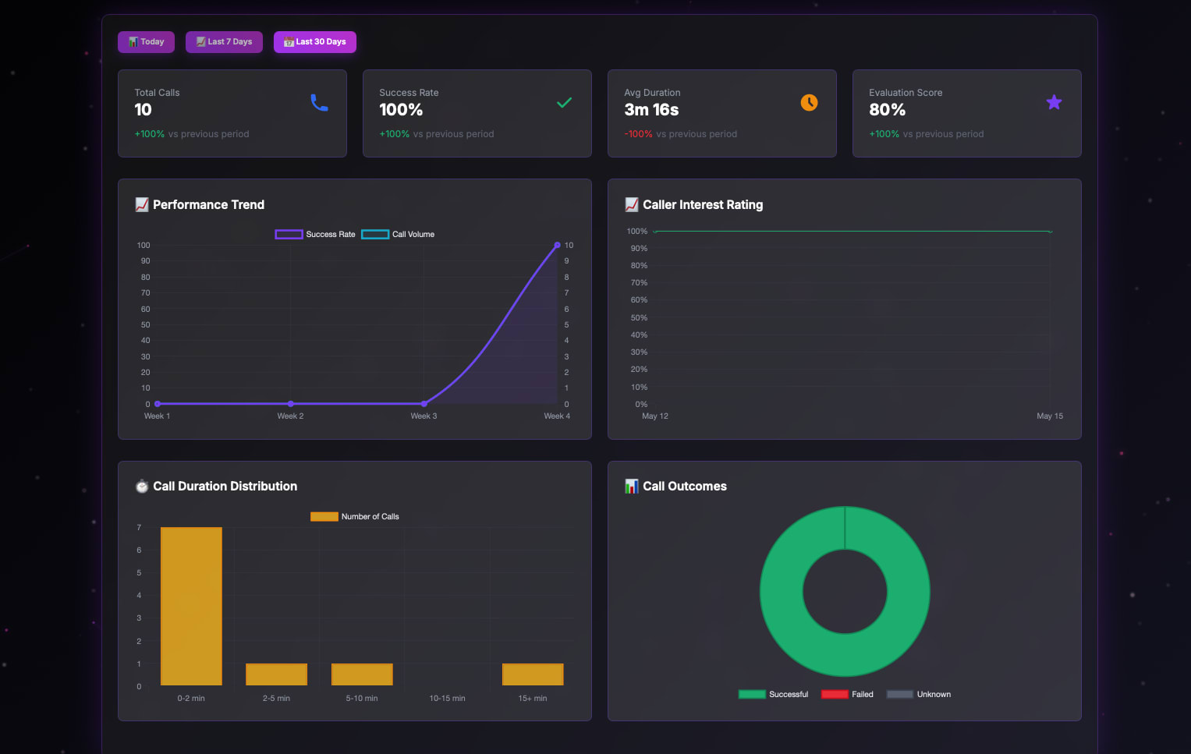Image resolution: width=1191 pixels, height=754 pixels.
Task: Click the chart icon beside Performance Trend title
Action: [x=142, y=204]
